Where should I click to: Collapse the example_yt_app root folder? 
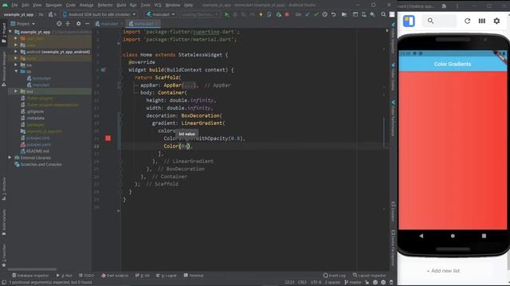click(x=10, y=32)
